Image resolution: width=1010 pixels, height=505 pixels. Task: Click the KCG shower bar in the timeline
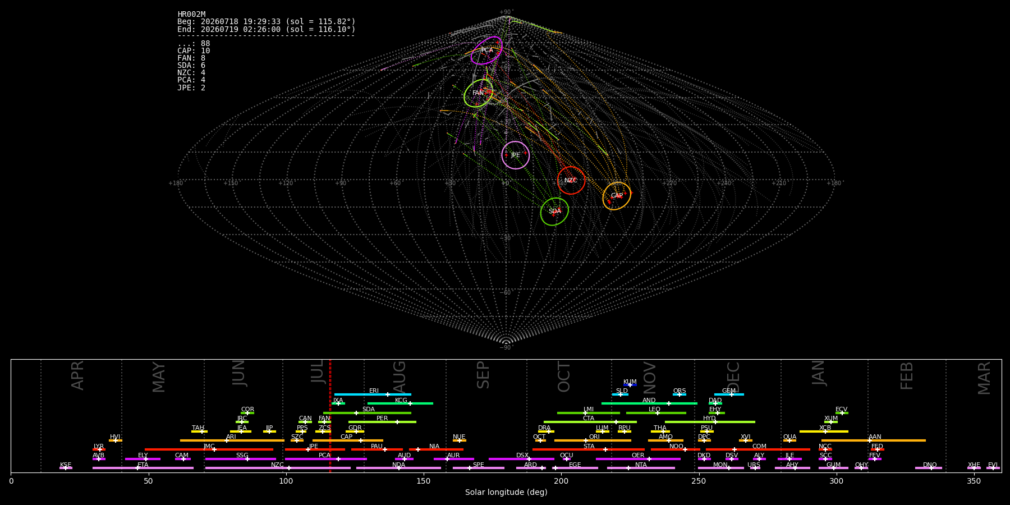point(400,403)
